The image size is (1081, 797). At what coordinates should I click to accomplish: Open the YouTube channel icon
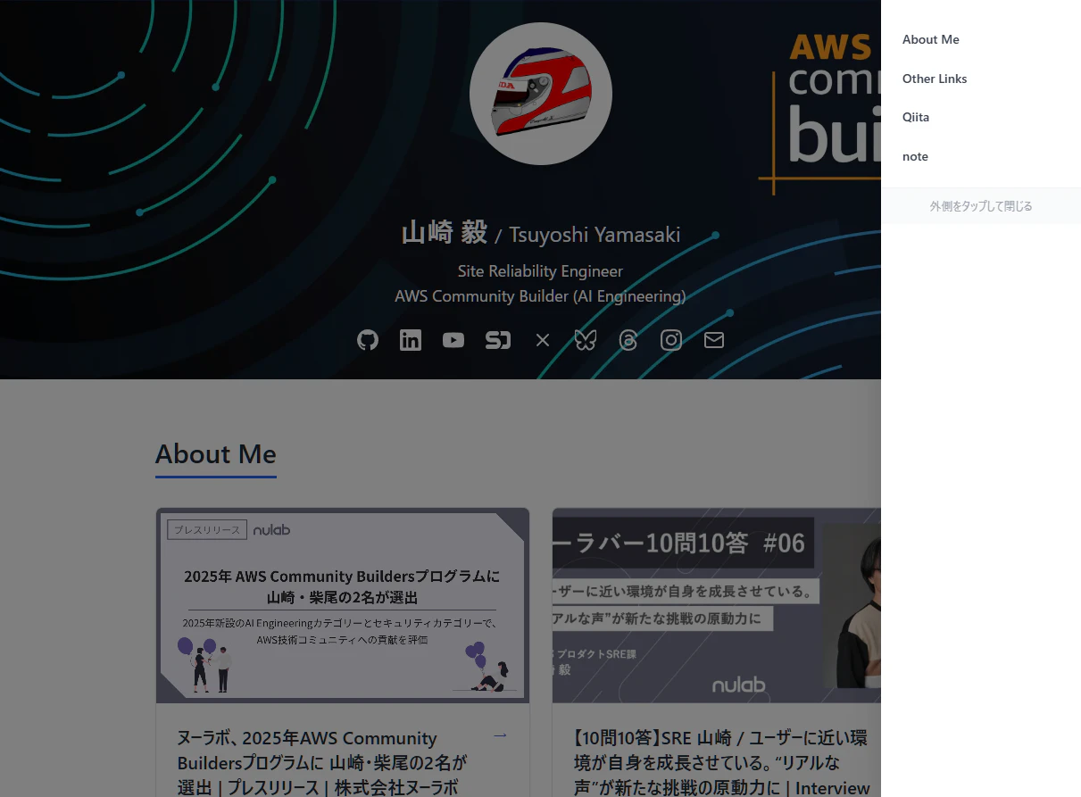[x=453, y=340]
